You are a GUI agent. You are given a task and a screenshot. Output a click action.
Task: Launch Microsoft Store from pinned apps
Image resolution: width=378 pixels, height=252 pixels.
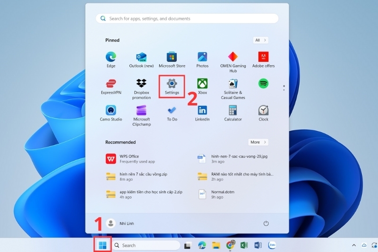click(172, 60)
